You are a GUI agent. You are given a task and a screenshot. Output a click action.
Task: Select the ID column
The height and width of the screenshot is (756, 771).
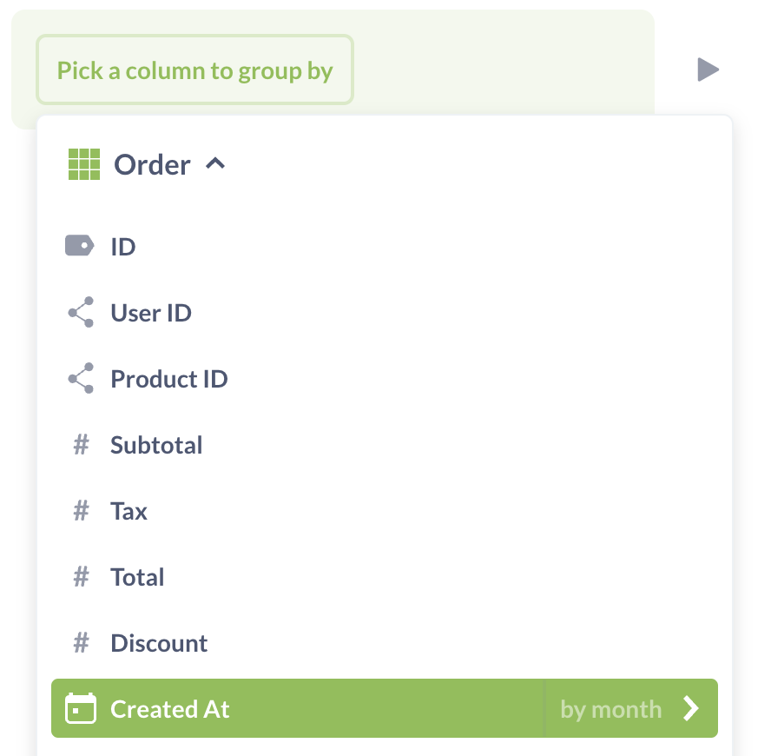[x=122, y=246]
